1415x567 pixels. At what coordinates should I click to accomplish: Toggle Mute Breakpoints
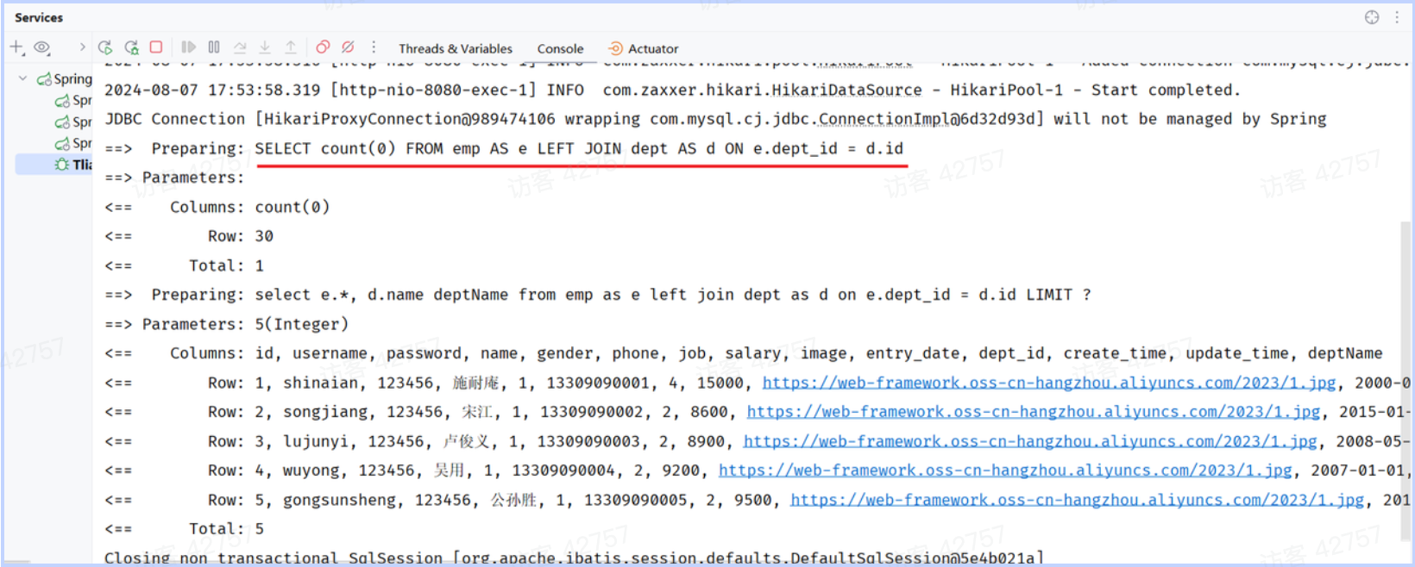(x=348, y=47)
